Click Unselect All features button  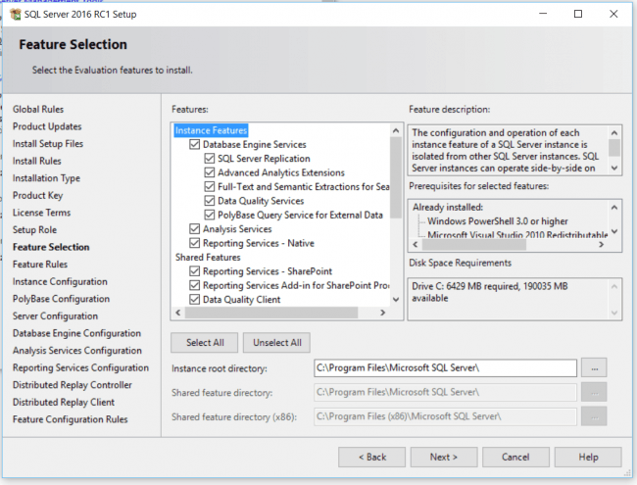(277, 342)
